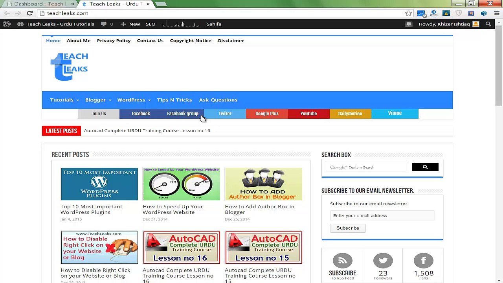Click the user avatar beside Howdy

click(x=476, y=24)
